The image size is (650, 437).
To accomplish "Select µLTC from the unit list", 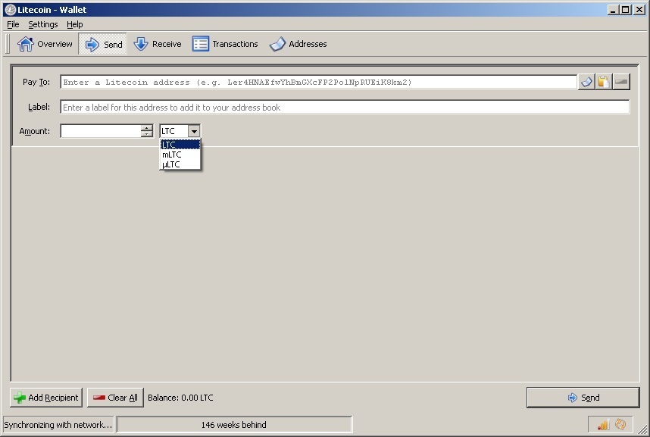I will (173, 164).
